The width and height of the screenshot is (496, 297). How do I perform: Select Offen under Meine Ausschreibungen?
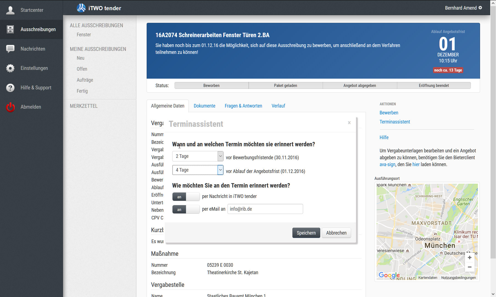(82, 69)
